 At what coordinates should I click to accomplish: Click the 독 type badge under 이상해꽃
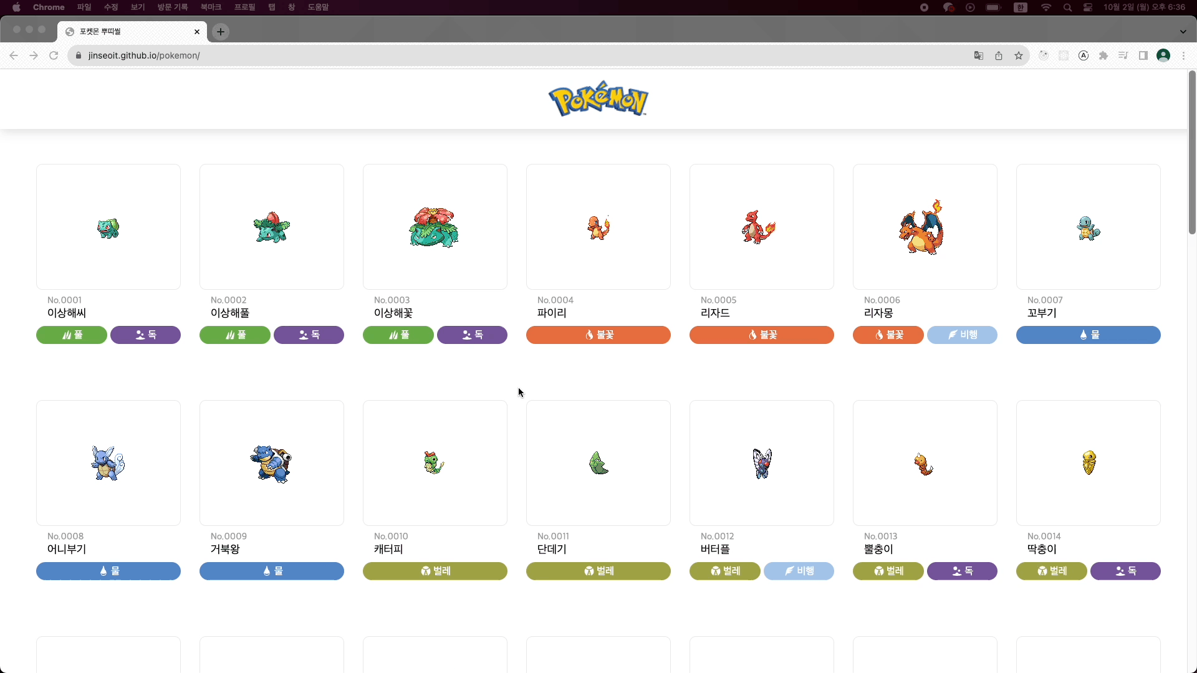pos(473,335)
